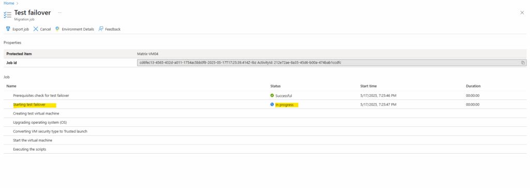This screenshot has width=530, height=188.
Task: Select the Creating test virtual machine row
Action: [x=265, y=113]
